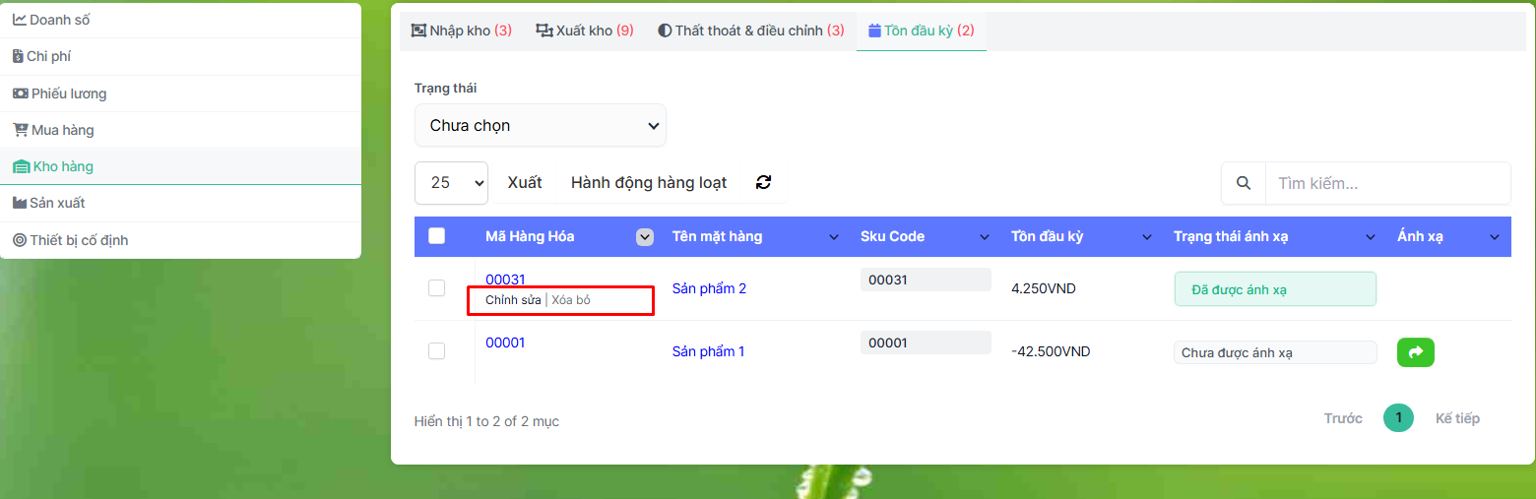Image resolution: width=1536 pixels, height=499 pixels.
Task: Check the row for item 00031
Action: 437,288
